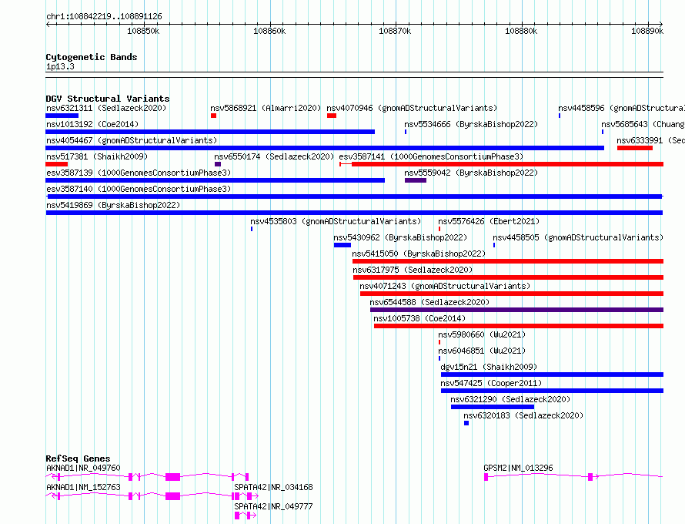Viewport: 685px width, 524px height.
Task: Select the long blue nsv1013192 bar
Action: point(210,132)
